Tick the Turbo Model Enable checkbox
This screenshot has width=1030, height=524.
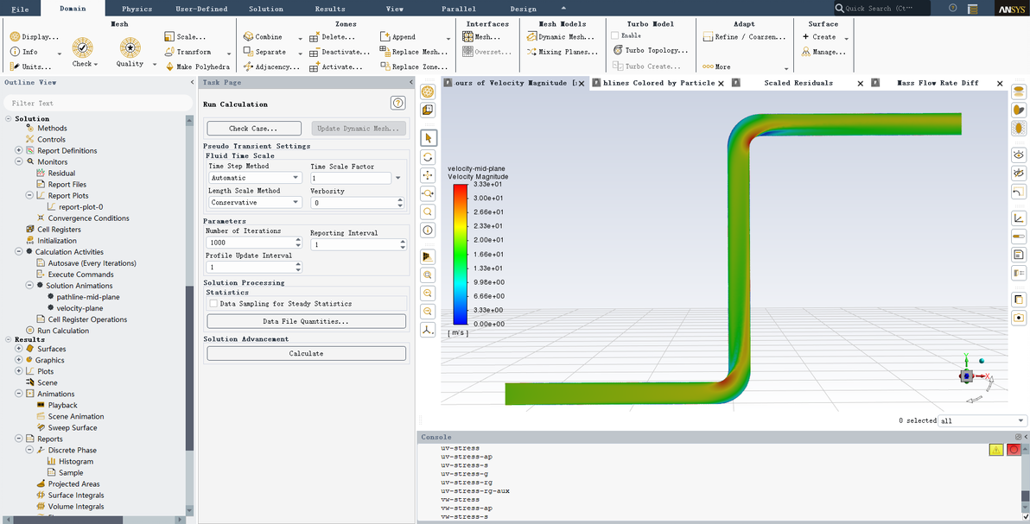coord(615,35)
